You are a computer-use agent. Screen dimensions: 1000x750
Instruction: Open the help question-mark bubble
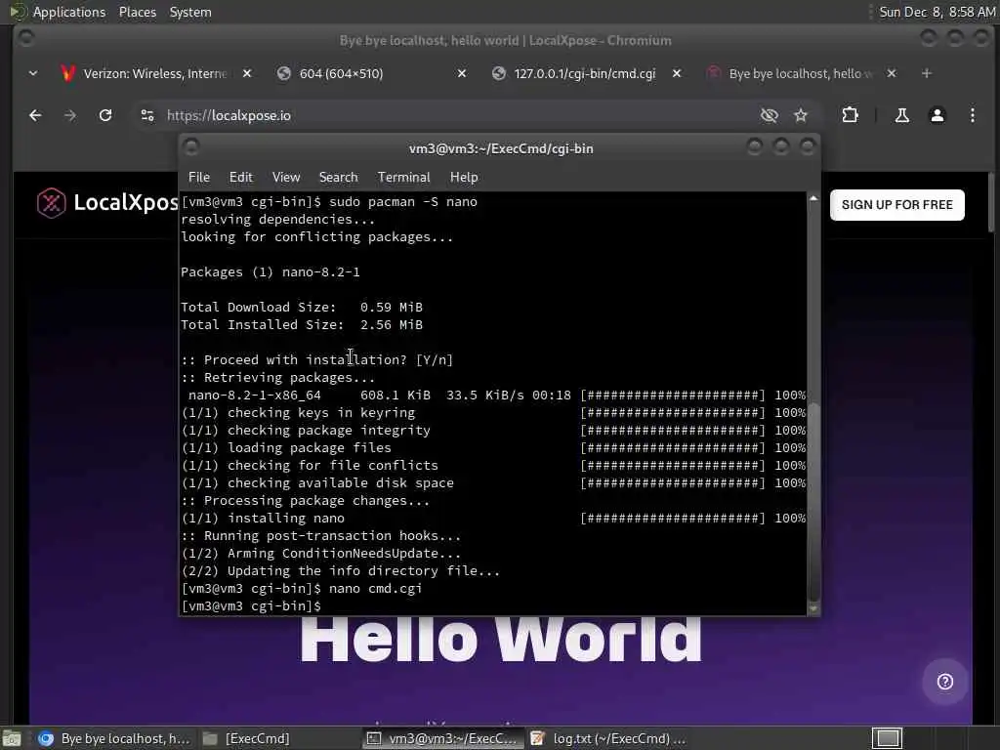(944, 682)
